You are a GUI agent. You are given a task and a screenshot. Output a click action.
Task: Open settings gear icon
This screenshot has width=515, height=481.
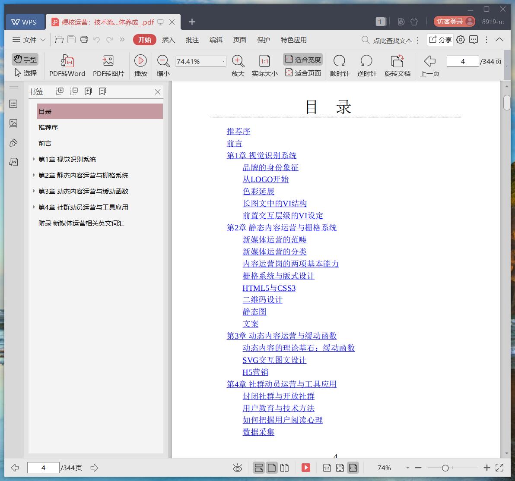pos(461,40)
